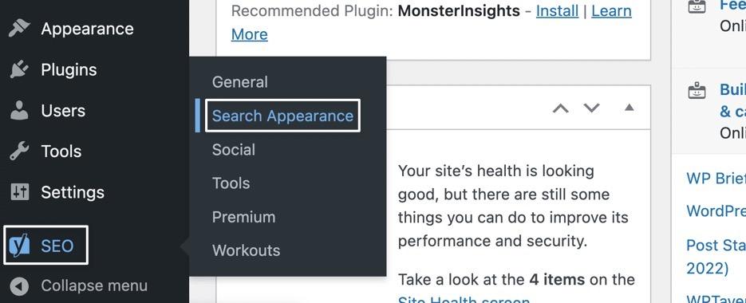Open General in the SEO submenu

click(x=240, y=82)
